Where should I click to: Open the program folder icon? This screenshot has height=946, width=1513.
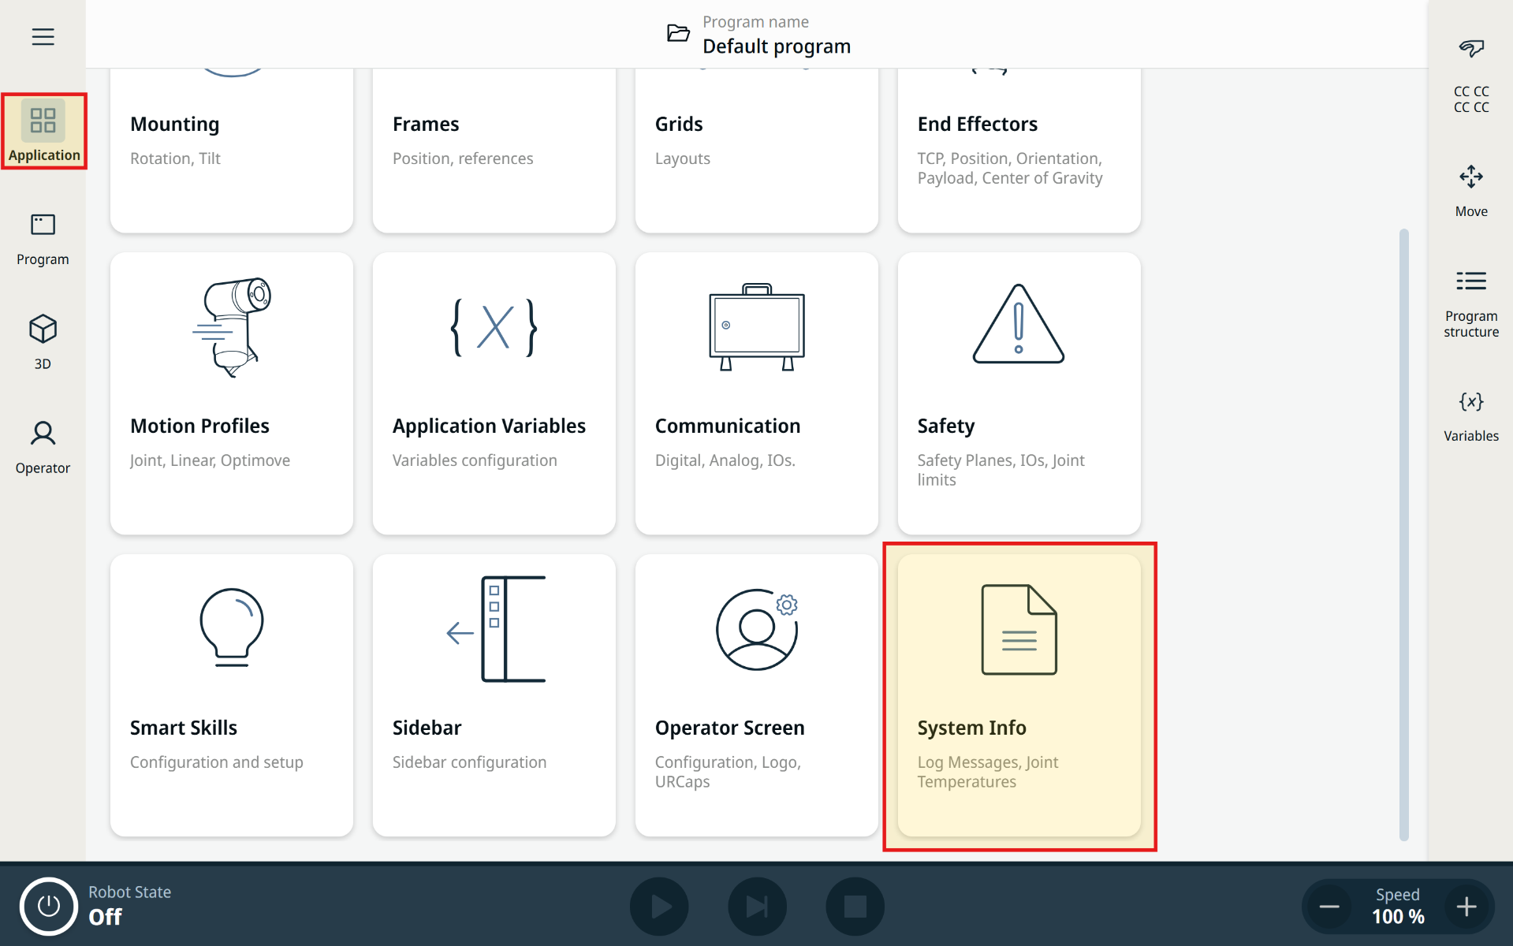coord(677,34)
